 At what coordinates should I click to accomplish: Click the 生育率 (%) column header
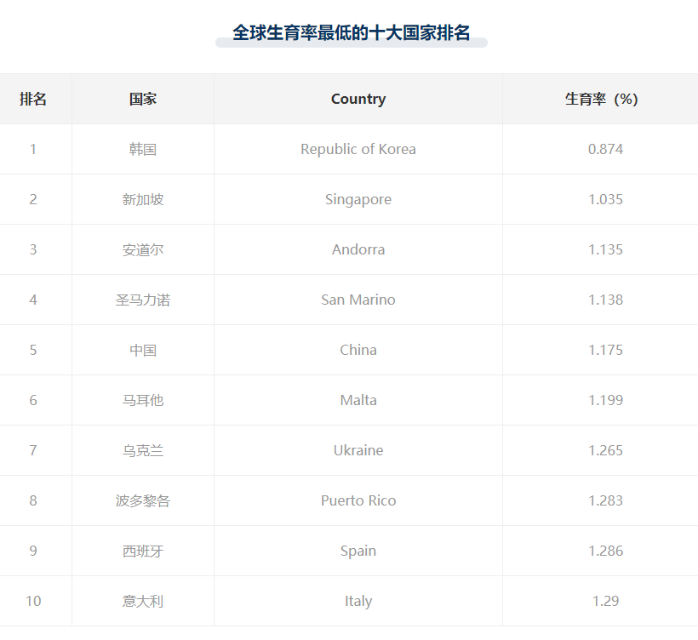pyautogui.click(x=602, y=99)
